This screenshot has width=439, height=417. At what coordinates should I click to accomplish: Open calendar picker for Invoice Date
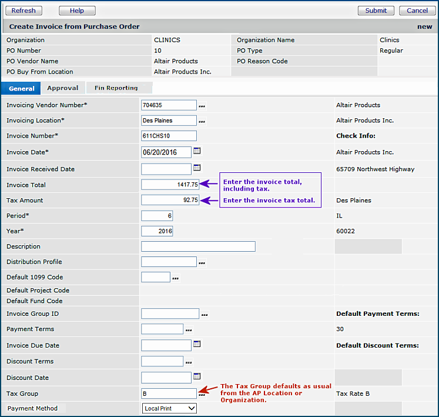pos(197,151)
